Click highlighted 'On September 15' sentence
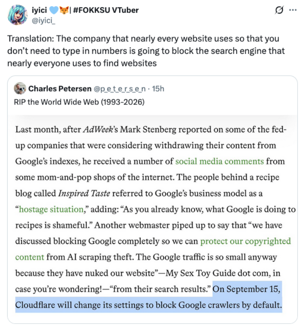Image resolution: width=304 pixels, height=328 pixels. tap(149, 297)
